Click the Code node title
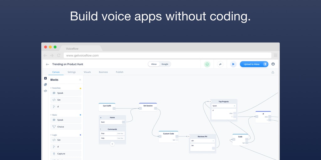This screenshot has width=321, height=160. [240, 137]
